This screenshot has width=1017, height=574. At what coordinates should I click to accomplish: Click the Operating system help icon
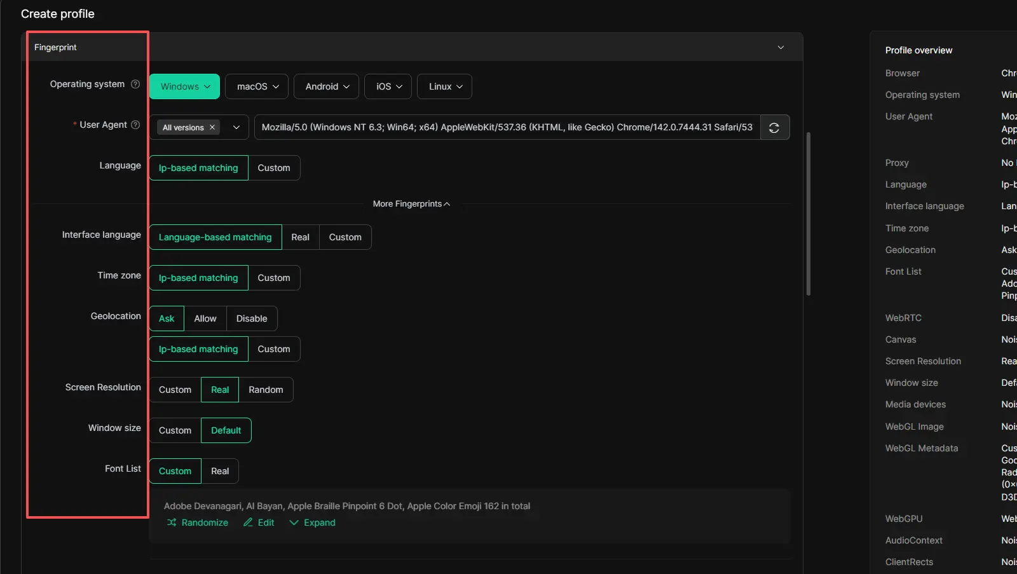[x=135, y=84]
